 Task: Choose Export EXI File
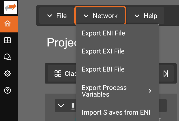click(x=117, y=51)
